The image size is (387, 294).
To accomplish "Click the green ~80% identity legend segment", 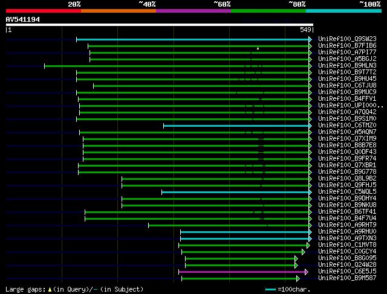I will [x=268, y=11].
